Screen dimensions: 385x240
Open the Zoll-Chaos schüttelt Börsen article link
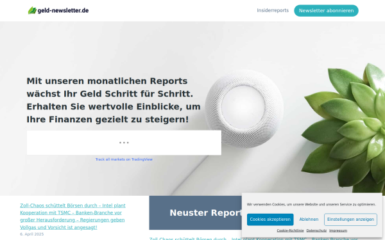73,216
